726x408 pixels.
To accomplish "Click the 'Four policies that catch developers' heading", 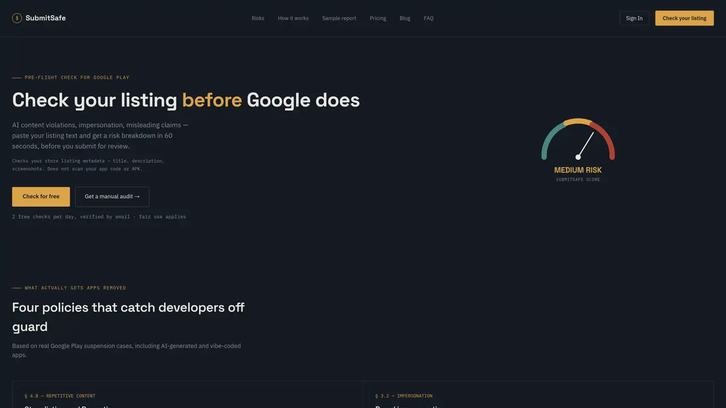I will pos(128,317).
